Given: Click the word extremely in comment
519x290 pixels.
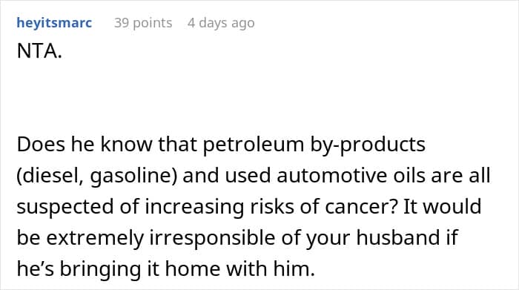Looking at the screenshot, I should pyautogui.click(x=95, y=237).
